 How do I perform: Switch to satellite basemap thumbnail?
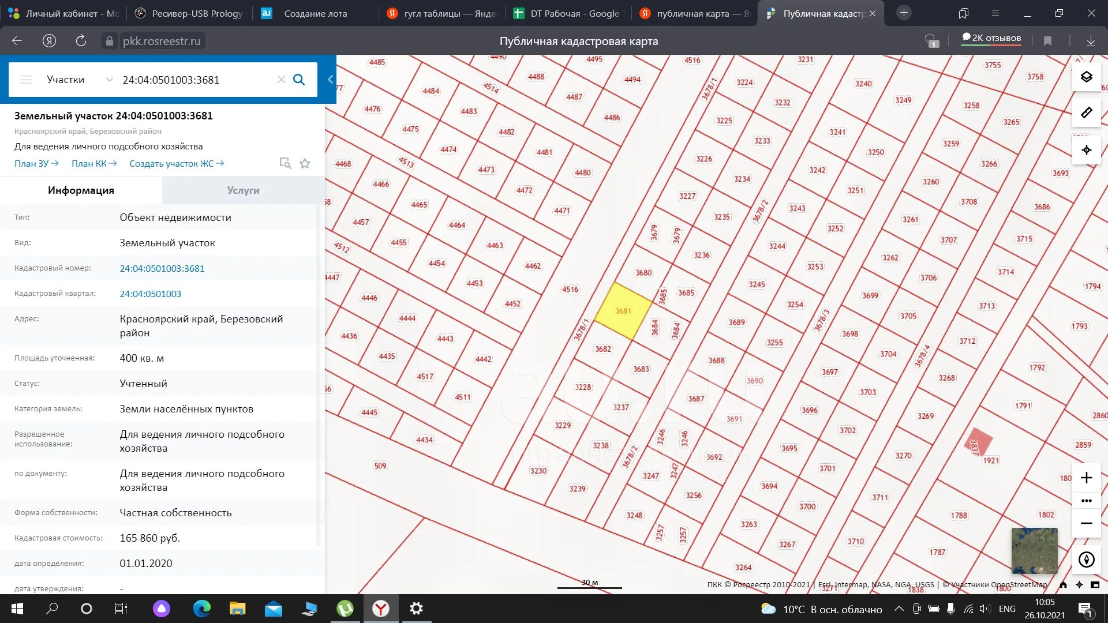[1035, 550]
